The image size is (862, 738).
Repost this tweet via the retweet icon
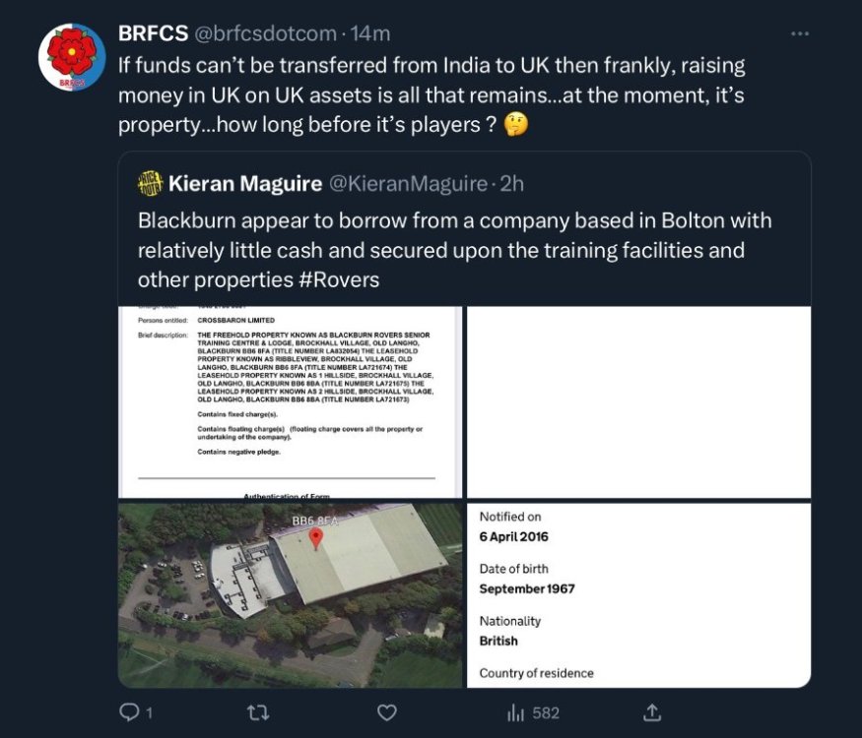[x=259, y=711]
